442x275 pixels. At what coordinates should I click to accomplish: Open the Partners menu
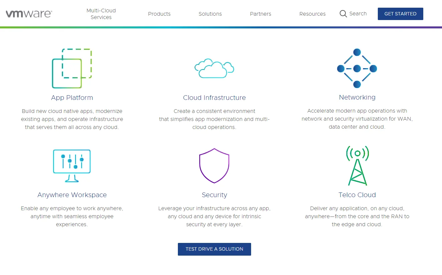(x=260, y=14)
